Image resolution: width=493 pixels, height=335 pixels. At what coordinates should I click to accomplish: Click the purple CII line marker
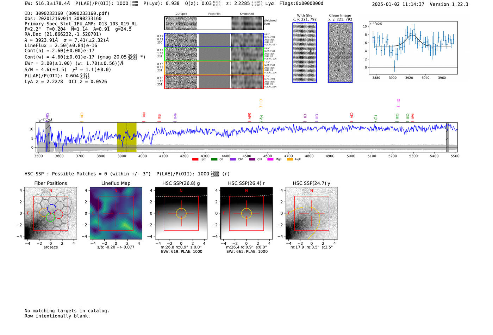[x=305, y=118]
